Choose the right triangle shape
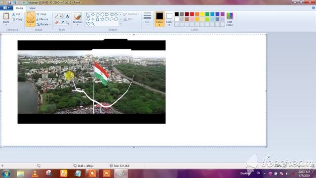This screenshot has height=178, width=316. (88, 14)
